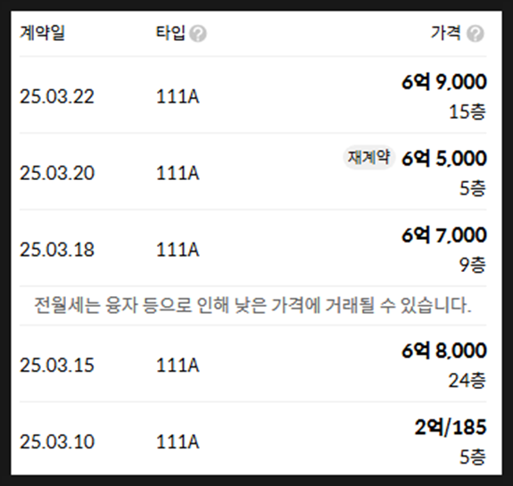Click the 25.03.18 contract date
The image size is (513, 486).
click(x=57, y=249)
